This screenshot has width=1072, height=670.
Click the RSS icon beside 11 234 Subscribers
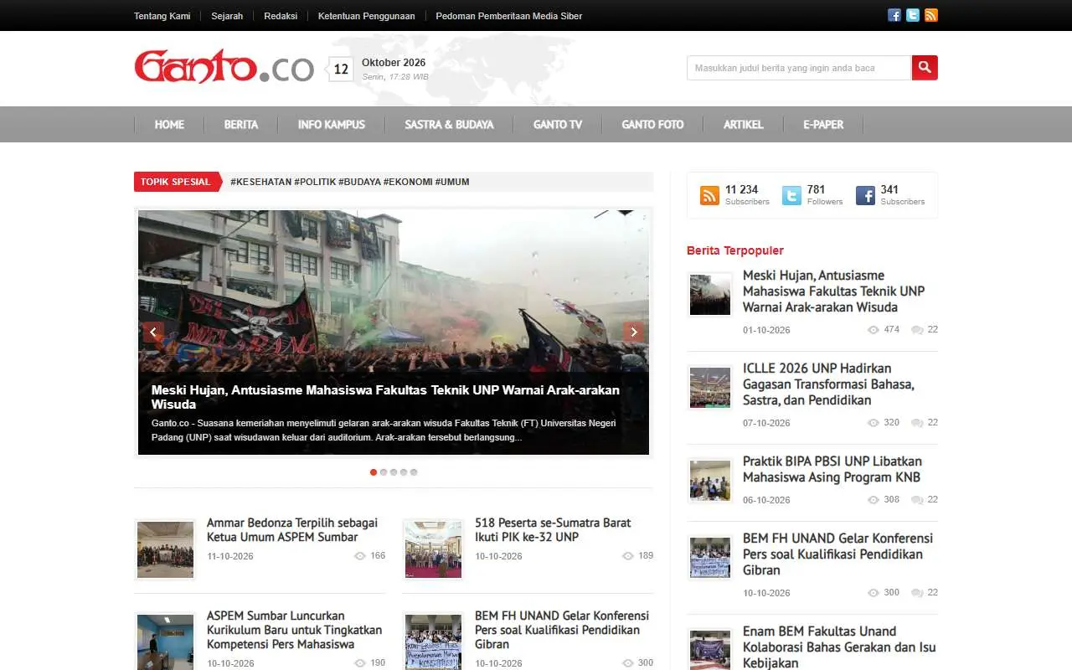710,195
